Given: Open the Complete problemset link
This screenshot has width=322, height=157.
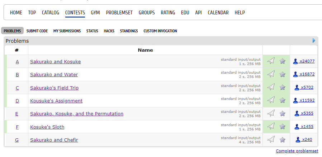Looking at the screenshot, I should 297,151.
